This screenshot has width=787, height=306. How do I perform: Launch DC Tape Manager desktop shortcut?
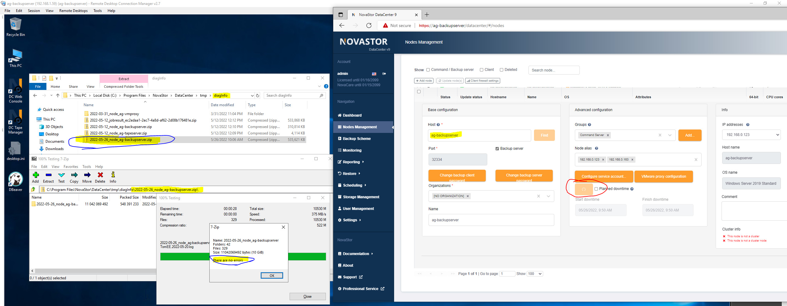pos(15,122)
